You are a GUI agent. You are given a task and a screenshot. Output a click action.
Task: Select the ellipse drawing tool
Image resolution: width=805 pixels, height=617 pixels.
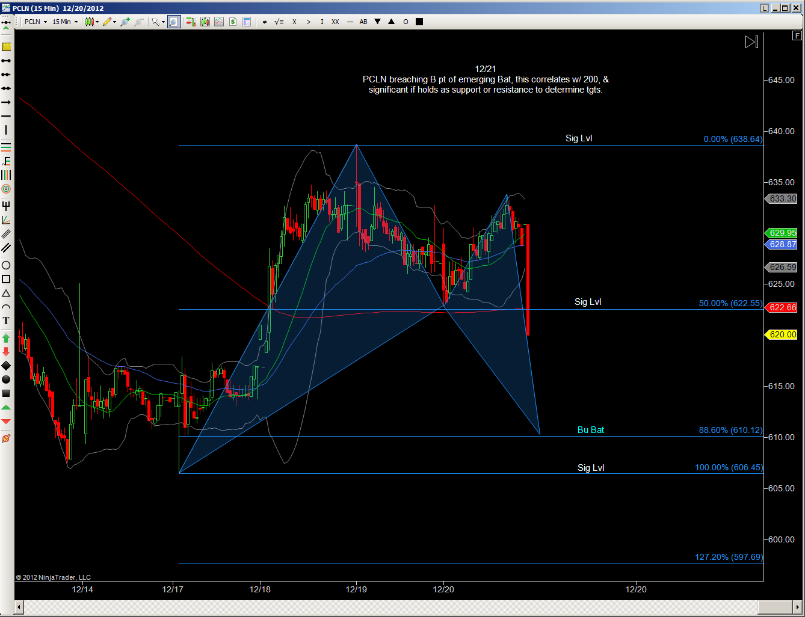[6, 265]
